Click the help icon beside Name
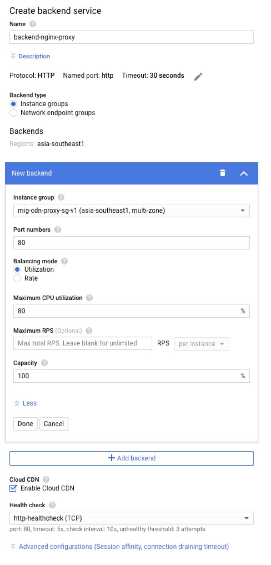271x565 pixels. pyautogui.click(x=33, y=24)
